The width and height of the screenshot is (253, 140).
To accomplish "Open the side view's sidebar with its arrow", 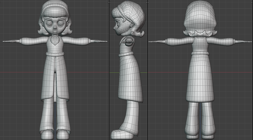I will coord(147,2).
